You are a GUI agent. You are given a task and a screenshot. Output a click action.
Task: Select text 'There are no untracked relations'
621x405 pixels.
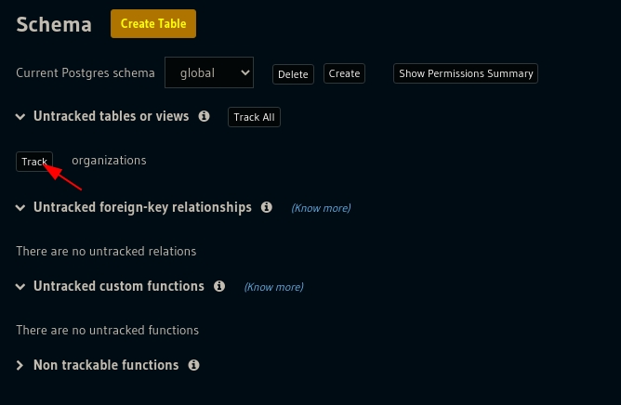pos(106,252)
